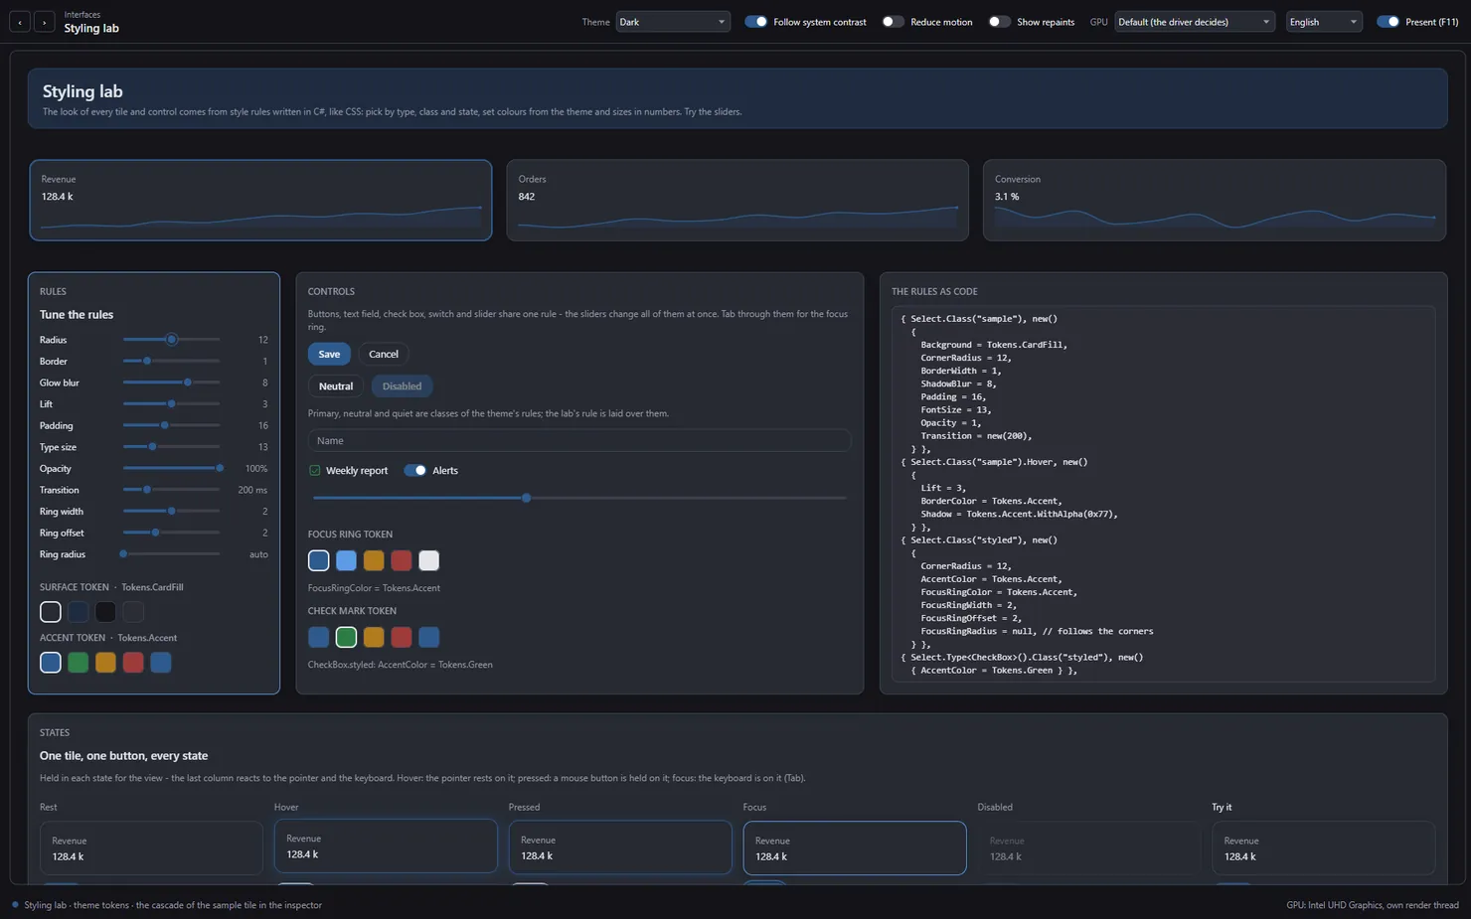This screenshot has height=919, width=1471.
Task: Toggle Follow system contrast switch
Action: tap(755, 22)
